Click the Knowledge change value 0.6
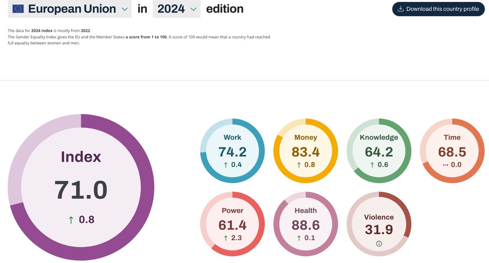The width and height of the screenshot is (489, 263). click(x=383, y=164)
